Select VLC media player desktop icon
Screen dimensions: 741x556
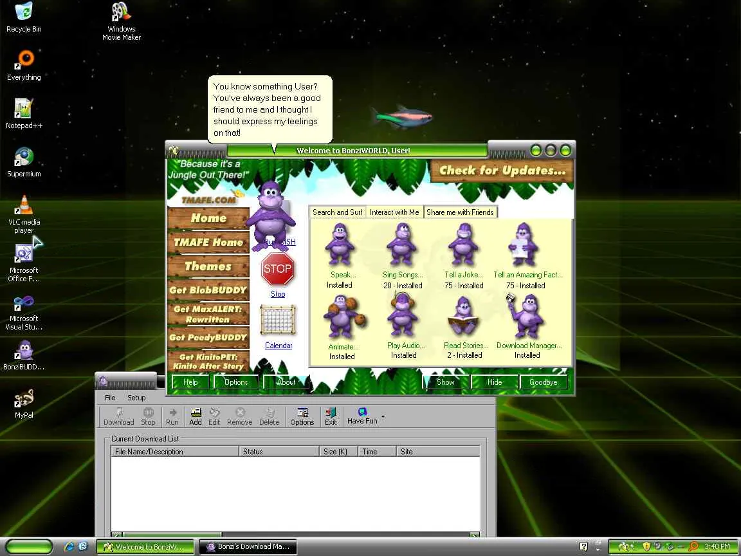24,215
